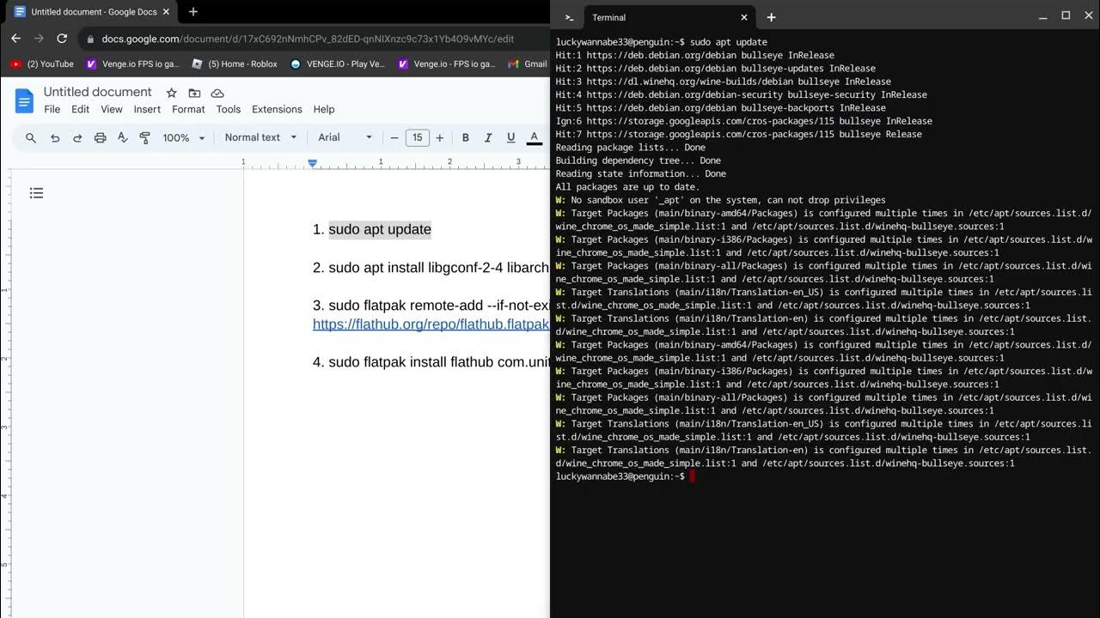
Task: Open the (5) Home - Roblox bookmark
Action: point(235,64)
